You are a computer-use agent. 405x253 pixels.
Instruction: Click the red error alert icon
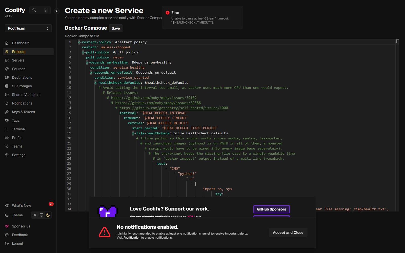(168, 13)
